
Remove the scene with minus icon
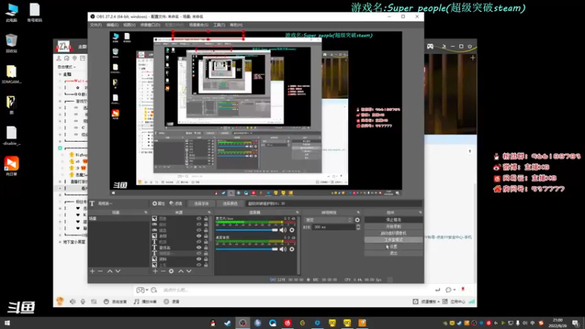tap(100, 271)
